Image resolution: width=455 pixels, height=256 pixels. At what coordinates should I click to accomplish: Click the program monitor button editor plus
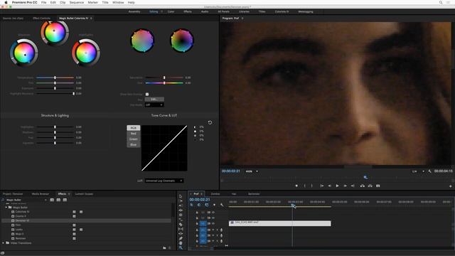coord(450,186)
